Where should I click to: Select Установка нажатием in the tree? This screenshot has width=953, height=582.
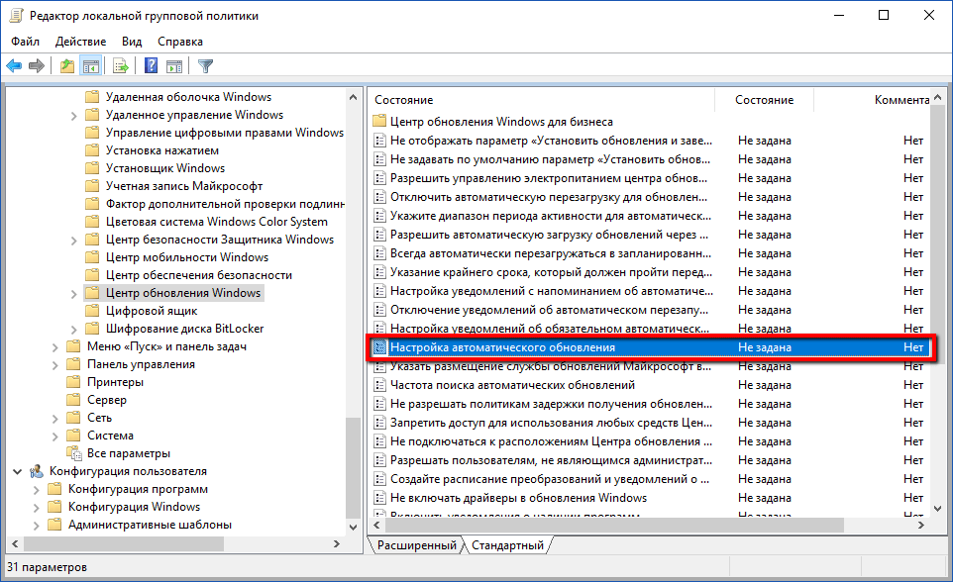pos(162,150)
